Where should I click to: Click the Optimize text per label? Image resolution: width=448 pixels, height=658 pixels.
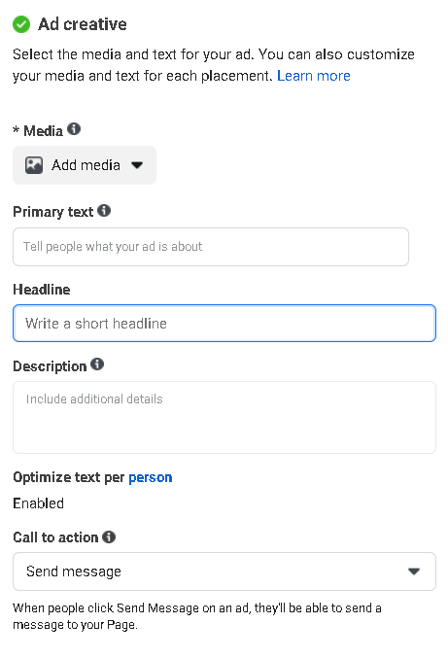[69, 477]
